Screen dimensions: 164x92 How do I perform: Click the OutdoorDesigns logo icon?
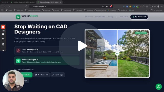(18, 17)
